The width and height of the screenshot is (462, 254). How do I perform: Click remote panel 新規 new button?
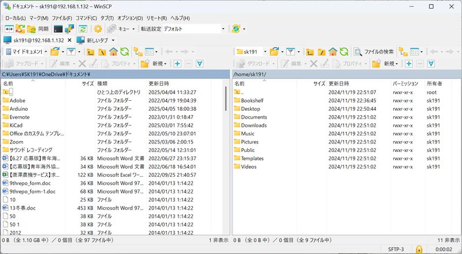(x=385, y=63)
